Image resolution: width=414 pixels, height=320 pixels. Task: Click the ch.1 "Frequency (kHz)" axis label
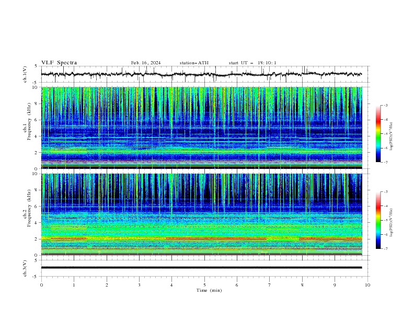[29, 121]
